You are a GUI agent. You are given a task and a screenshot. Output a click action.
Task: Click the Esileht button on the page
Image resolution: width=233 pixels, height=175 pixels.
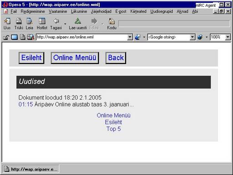point(31,58)
